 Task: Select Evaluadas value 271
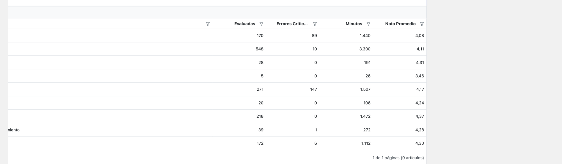260,89
